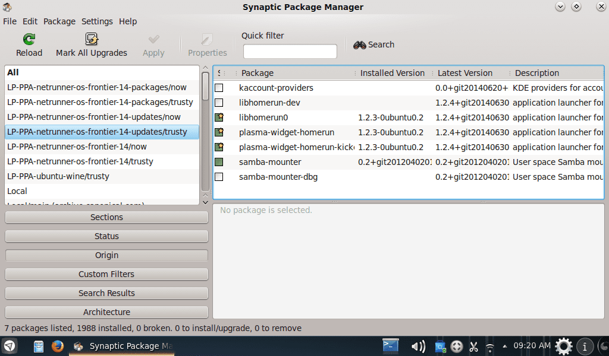Image resolution: width=609 pixels, height=356 pixels.
Task: Toggle the libhomerun0 upgradable status box
Action: 219,117
